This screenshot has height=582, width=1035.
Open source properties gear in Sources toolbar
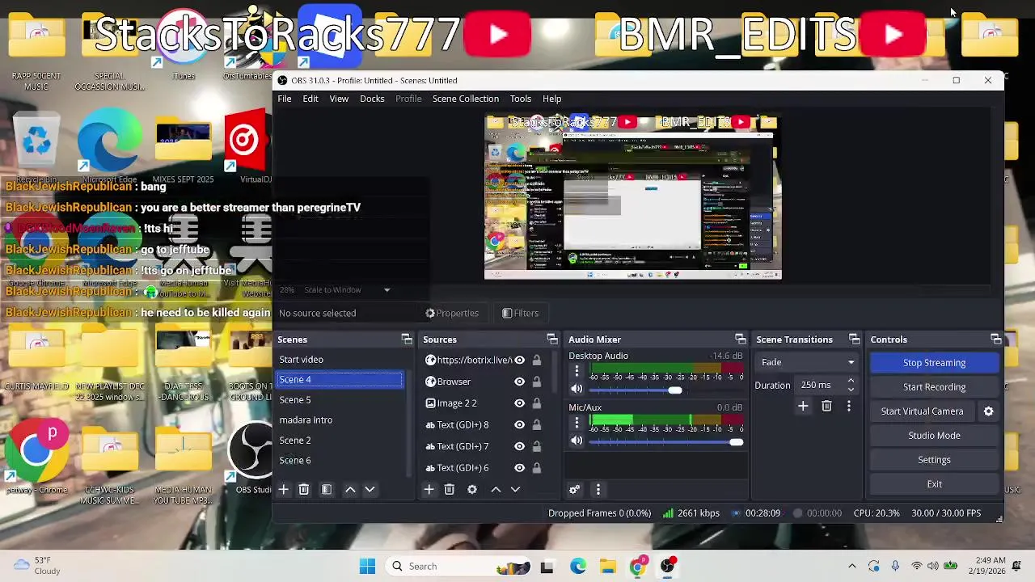tap(472, 489)
